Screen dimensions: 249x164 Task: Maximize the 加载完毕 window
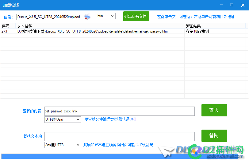click(232, 5)
